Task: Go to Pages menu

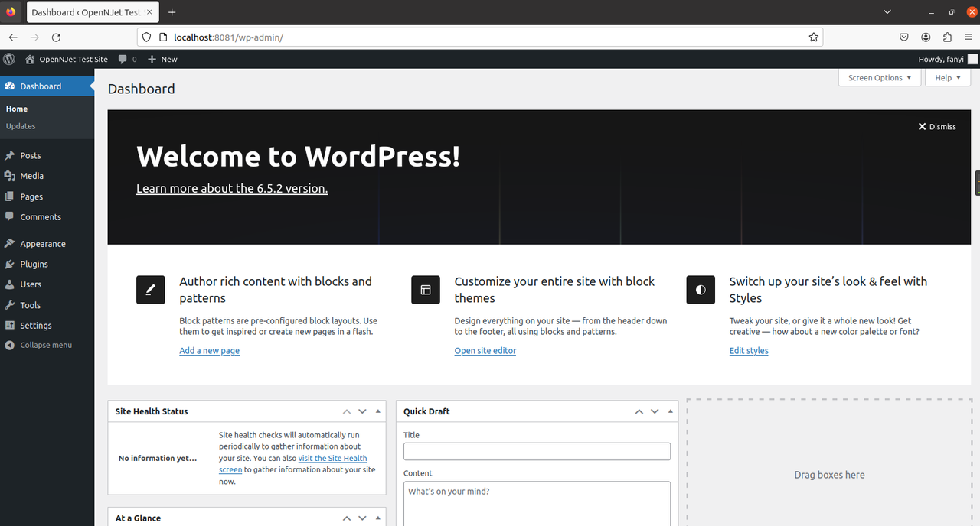Action: point(47,196)
